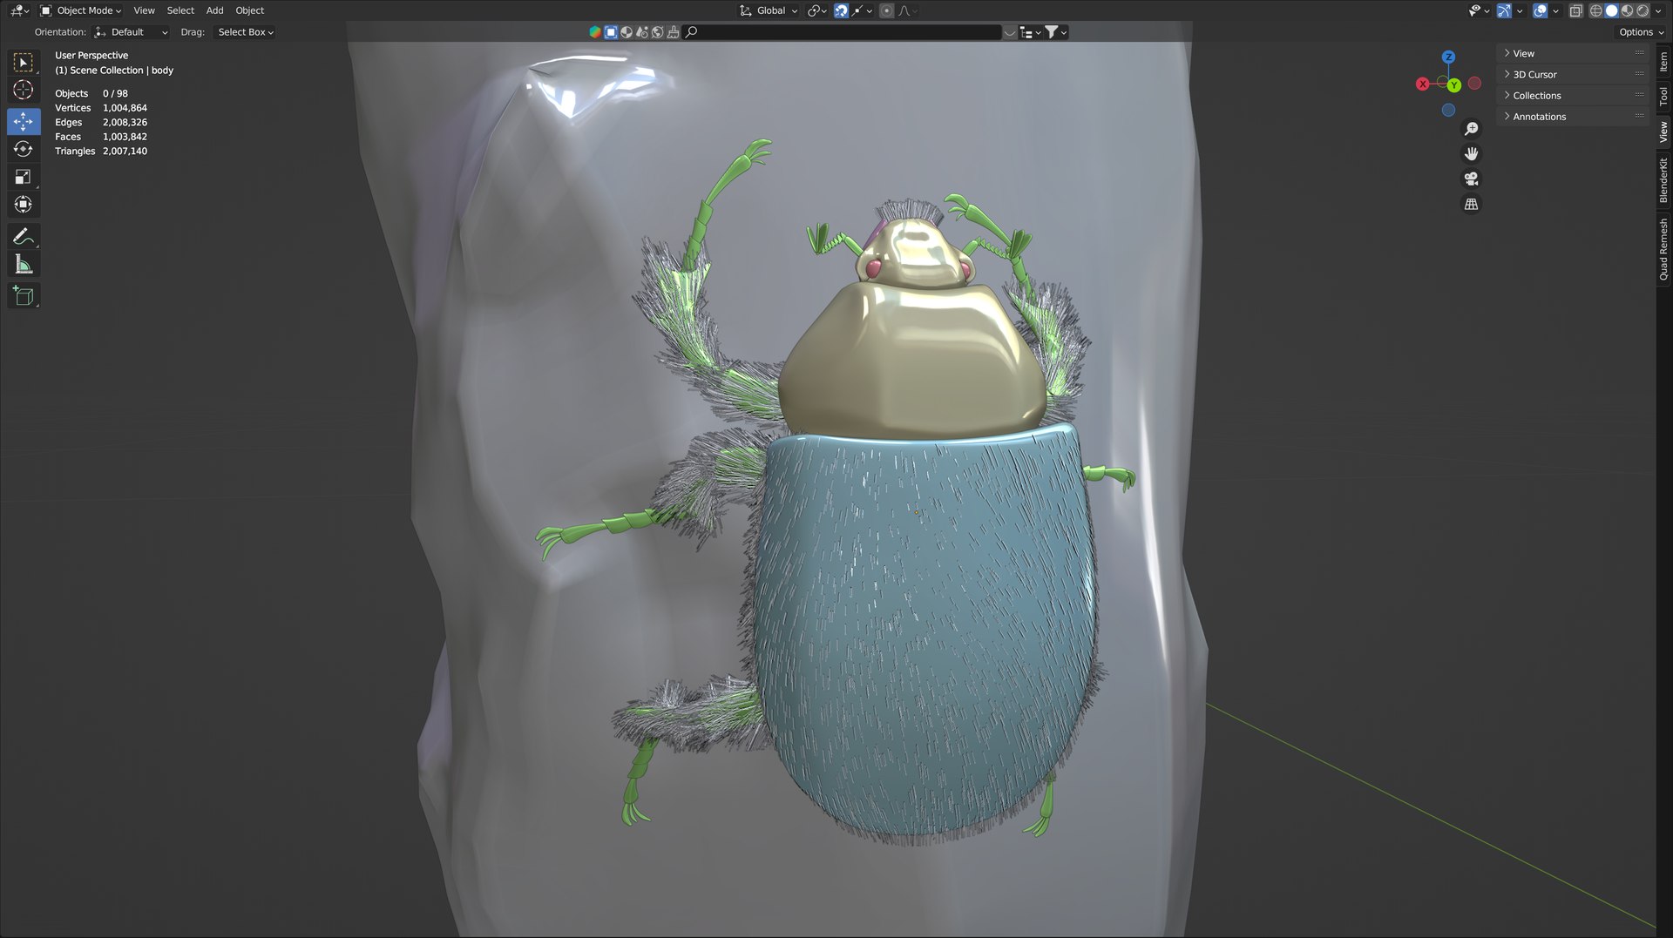Screen dimensions: 1673x938
Task: Select the Transform tool
Action: [24, 205]
